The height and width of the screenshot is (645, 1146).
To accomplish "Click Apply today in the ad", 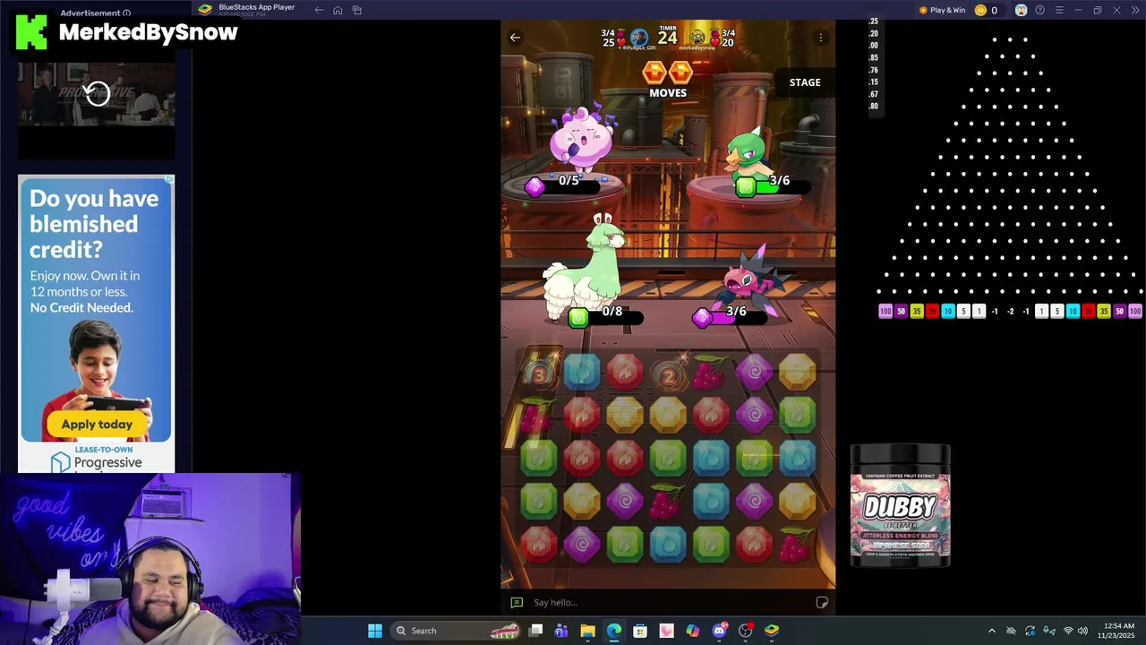I will coord(97,425).
